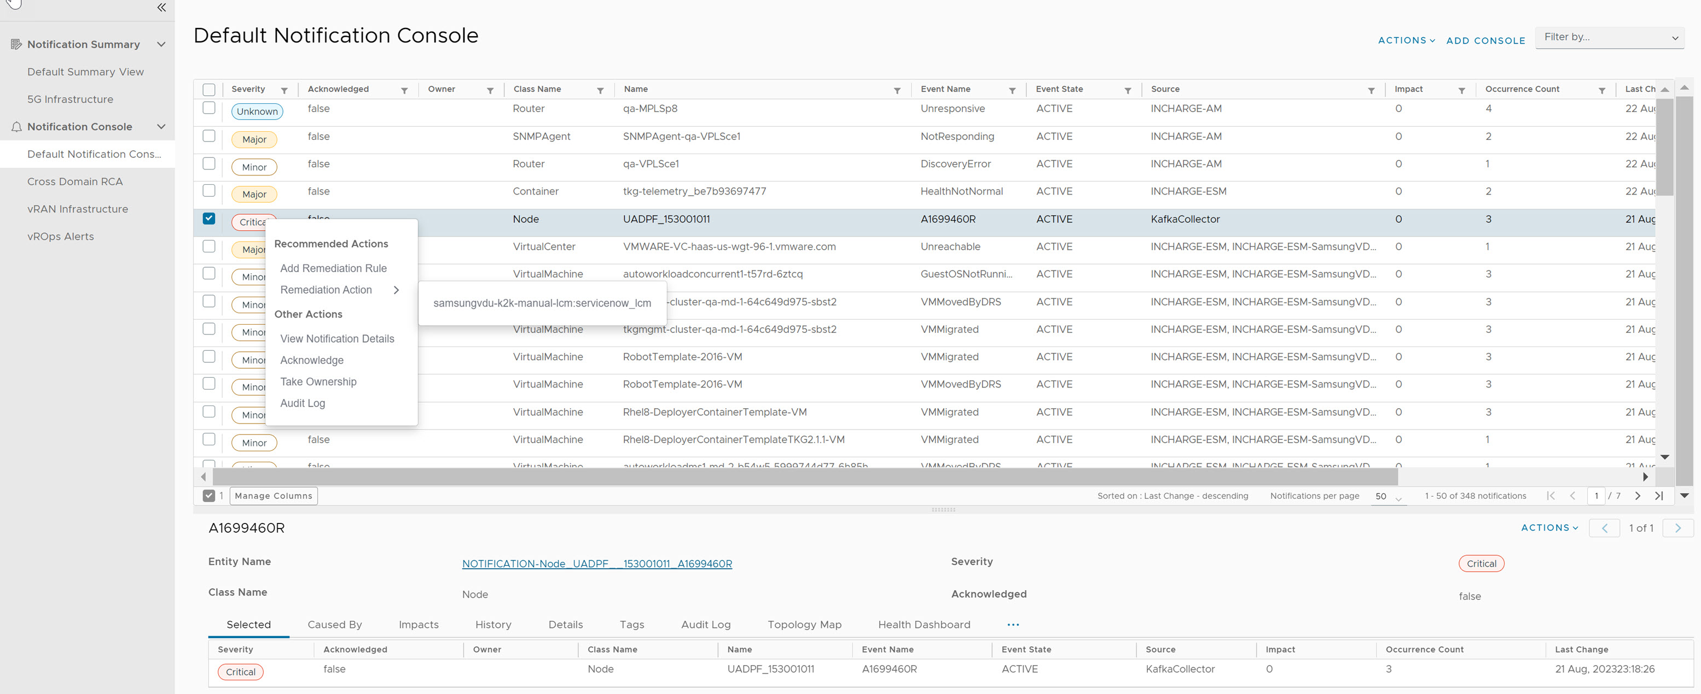Viewport: 1701px width, 694px height.
Task: Open vROps Alerts in sidebar
Action: [60, 237]
